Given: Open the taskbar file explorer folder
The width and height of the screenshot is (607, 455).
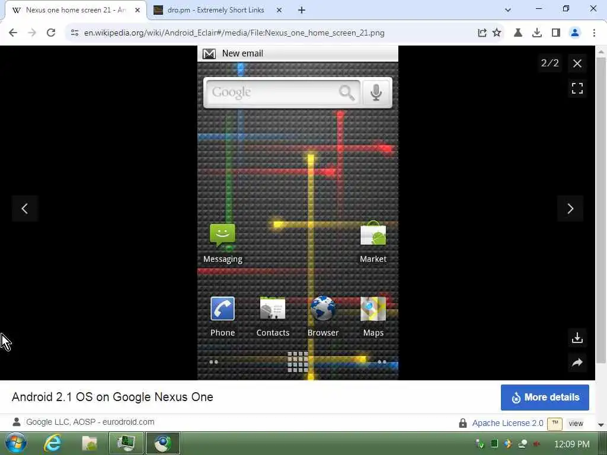Looking at the screenshot, I should pyautogui.click(x=89, y=443).
